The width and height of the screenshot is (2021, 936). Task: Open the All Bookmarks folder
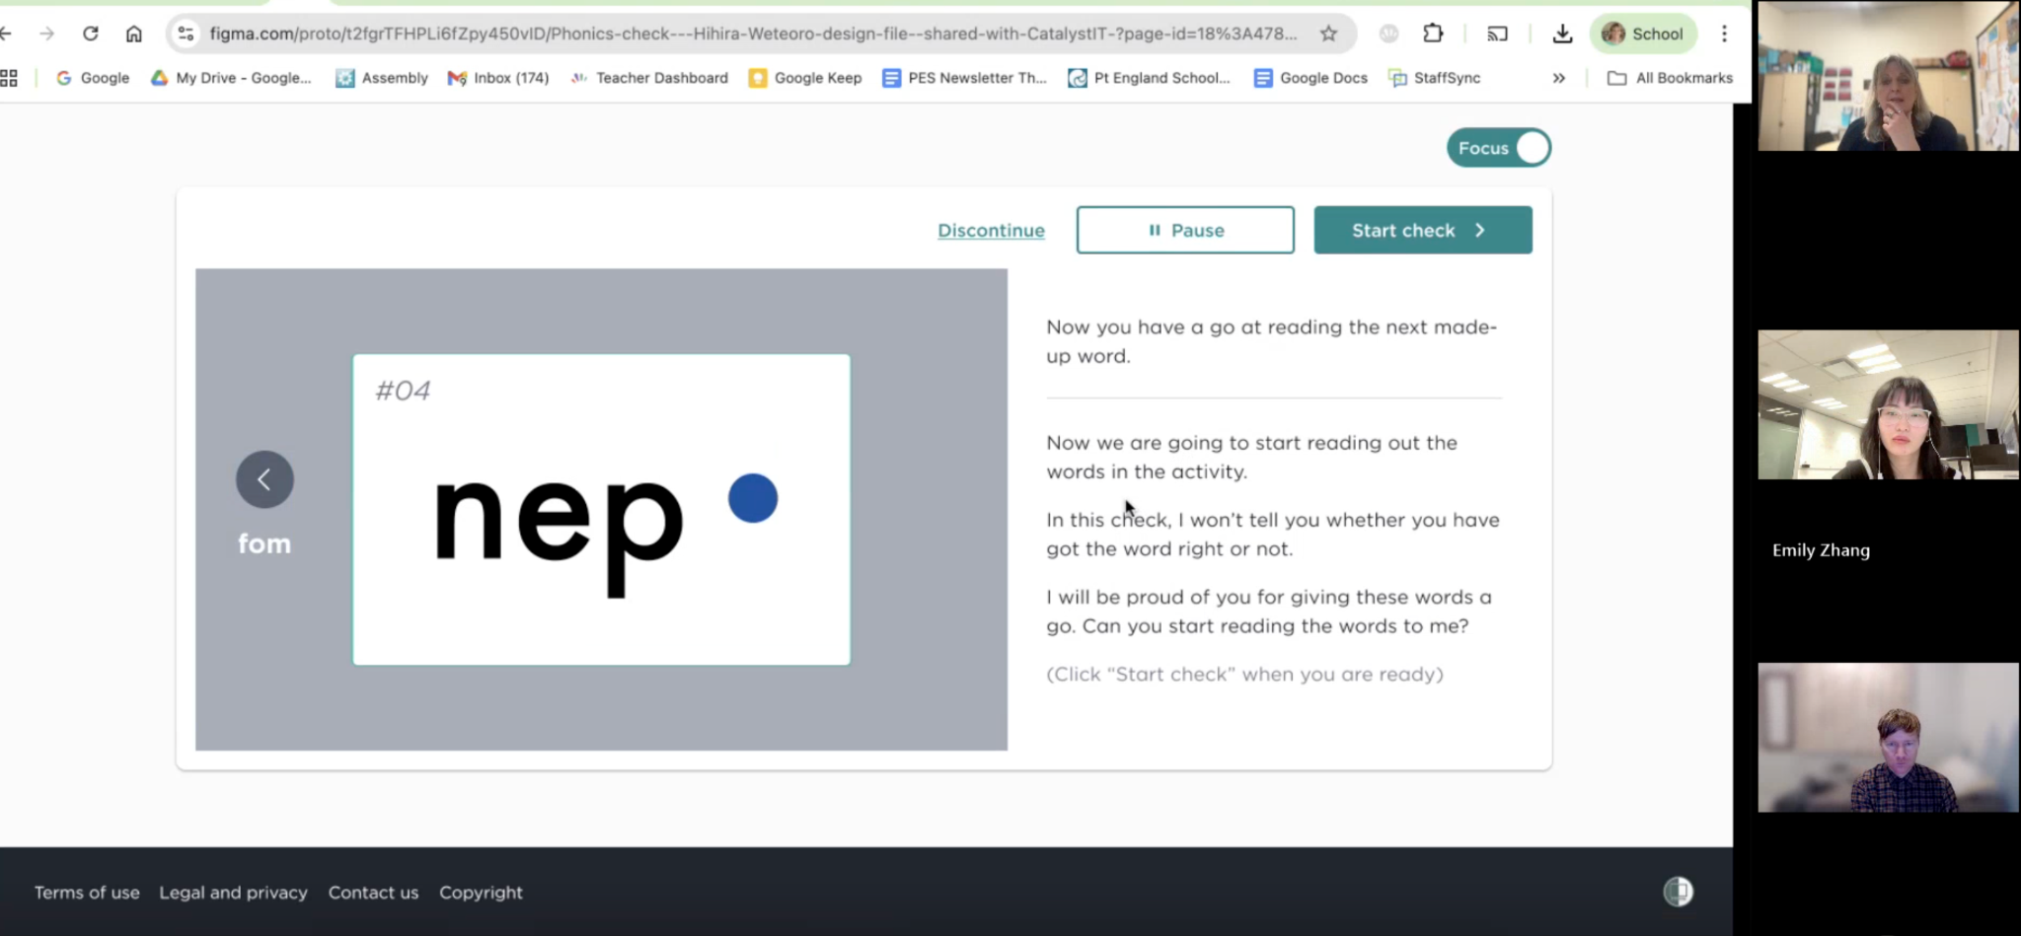1670,78
